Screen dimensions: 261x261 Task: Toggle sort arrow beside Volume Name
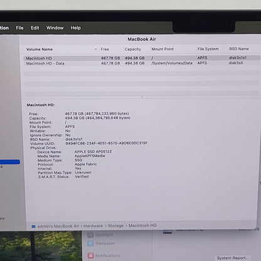(95, 50)
